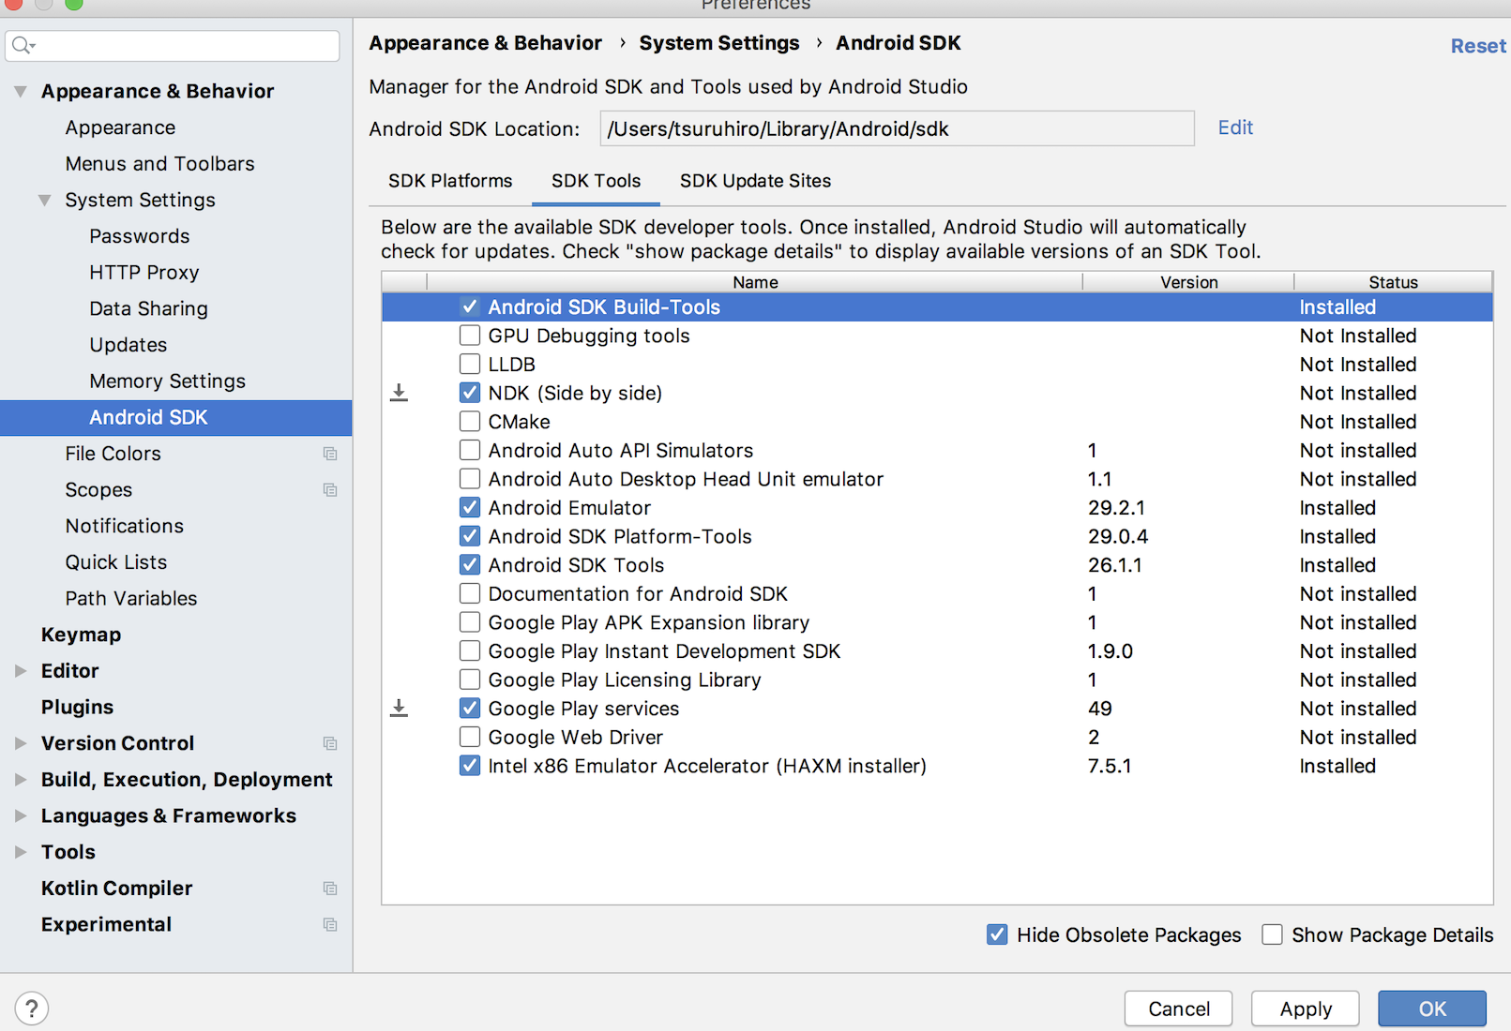Select HTTP Proxy in settings tree
The height and width of the screenshot is (1031, 1511).
click(x=144, y=273)
